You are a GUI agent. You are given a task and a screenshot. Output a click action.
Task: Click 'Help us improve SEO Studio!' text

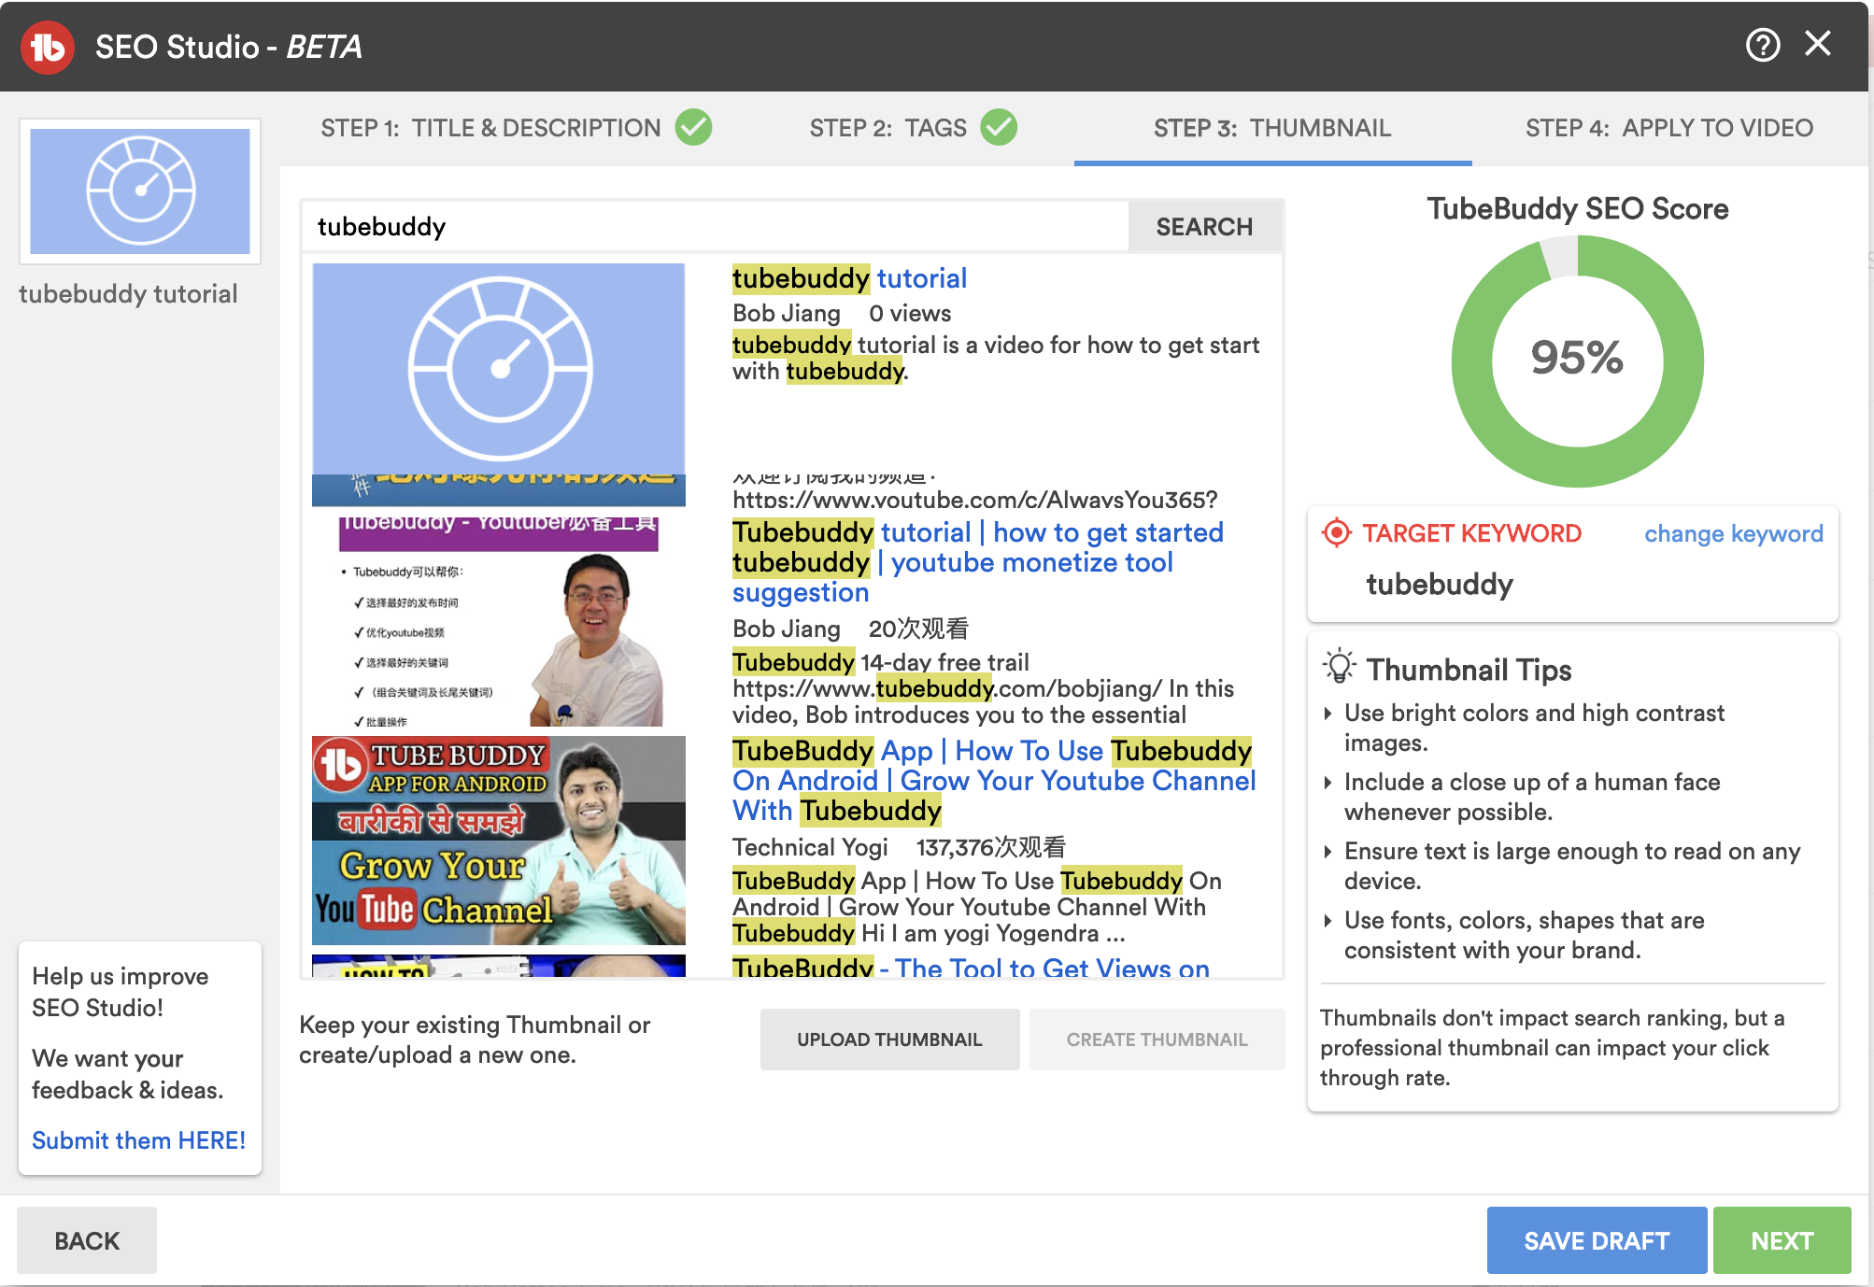(x=120, y=992)
